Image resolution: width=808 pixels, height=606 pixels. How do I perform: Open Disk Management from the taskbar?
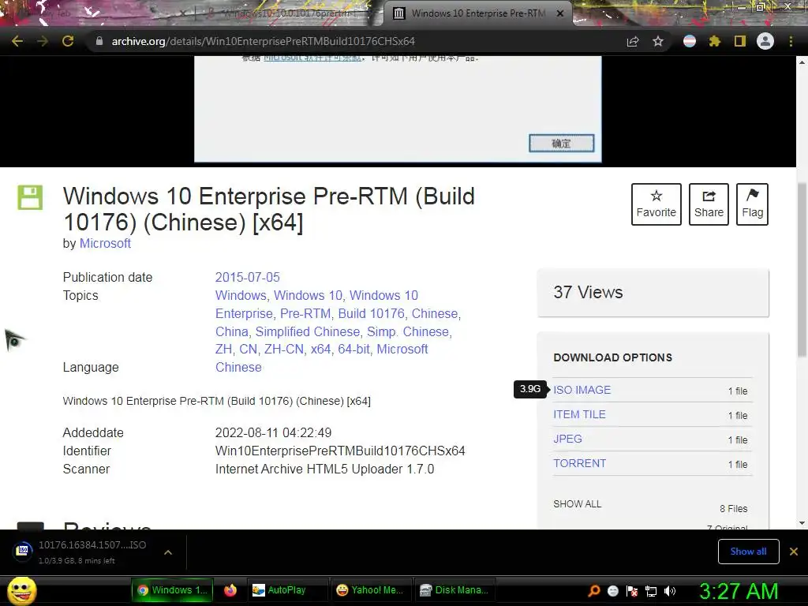tap(454, 590)
